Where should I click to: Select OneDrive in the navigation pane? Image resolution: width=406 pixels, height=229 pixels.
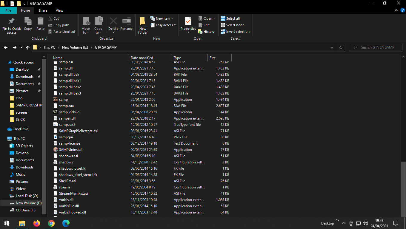[21, 129]
